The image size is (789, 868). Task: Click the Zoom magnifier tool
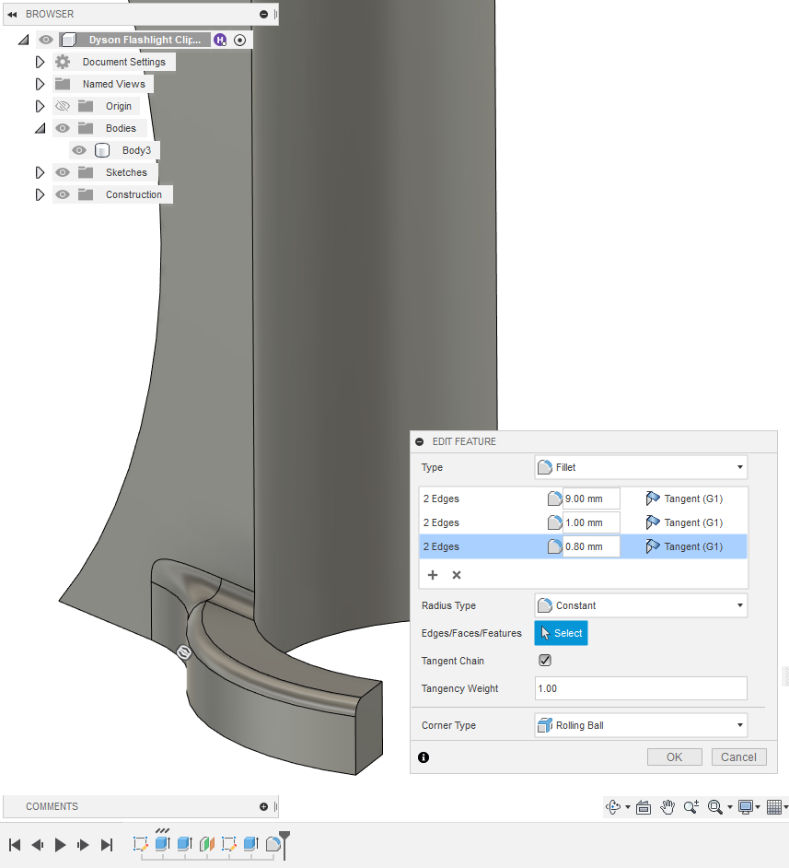pyautogui.click(x=691, y=807)
